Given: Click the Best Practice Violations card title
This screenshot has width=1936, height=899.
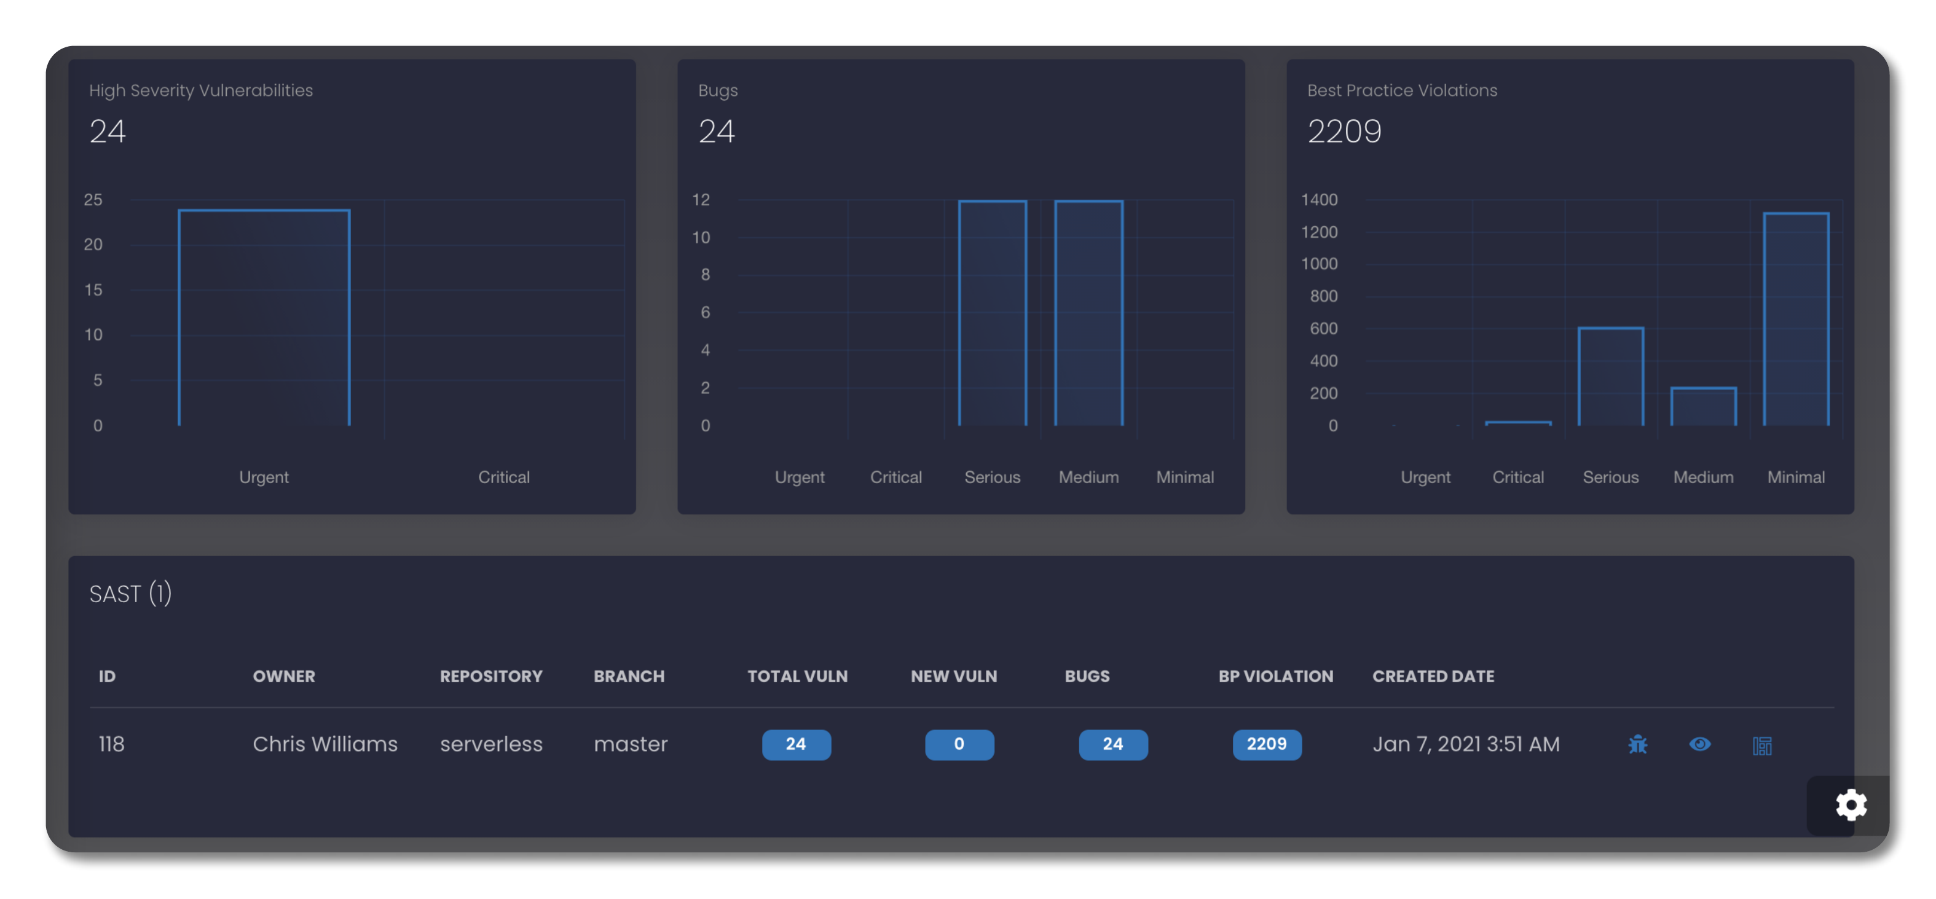Looking at the screenshot, I should tap(1402, 90).
